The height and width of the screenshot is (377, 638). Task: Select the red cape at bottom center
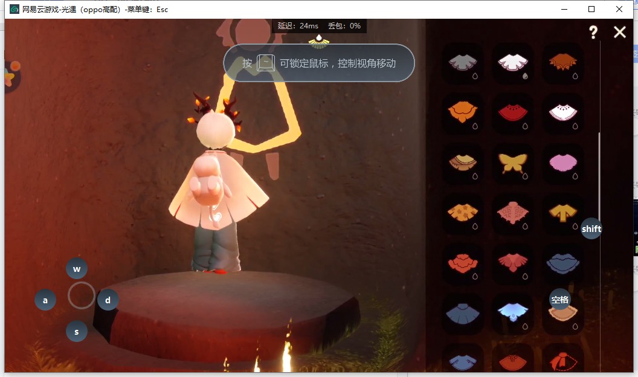[x=513, y=362]
